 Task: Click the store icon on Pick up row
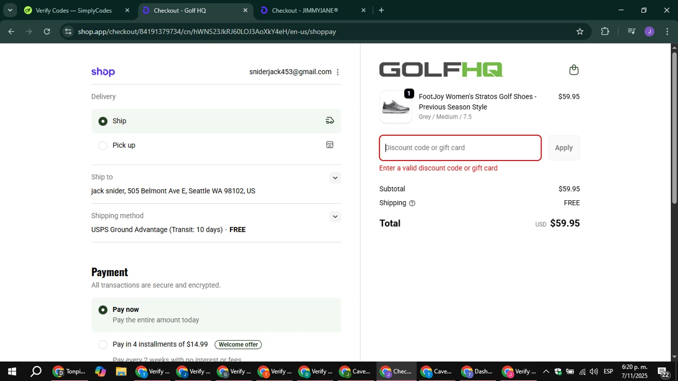330,145
